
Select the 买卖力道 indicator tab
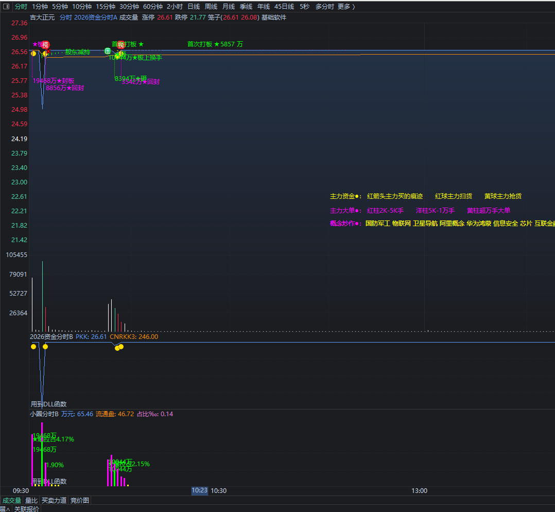(x=54, y=500)
